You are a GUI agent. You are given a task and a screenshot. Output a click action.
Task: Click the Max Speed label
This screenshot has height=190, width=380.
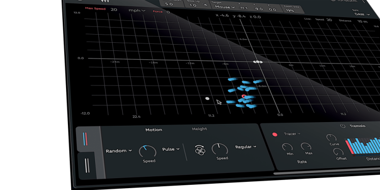coord(95,9)
